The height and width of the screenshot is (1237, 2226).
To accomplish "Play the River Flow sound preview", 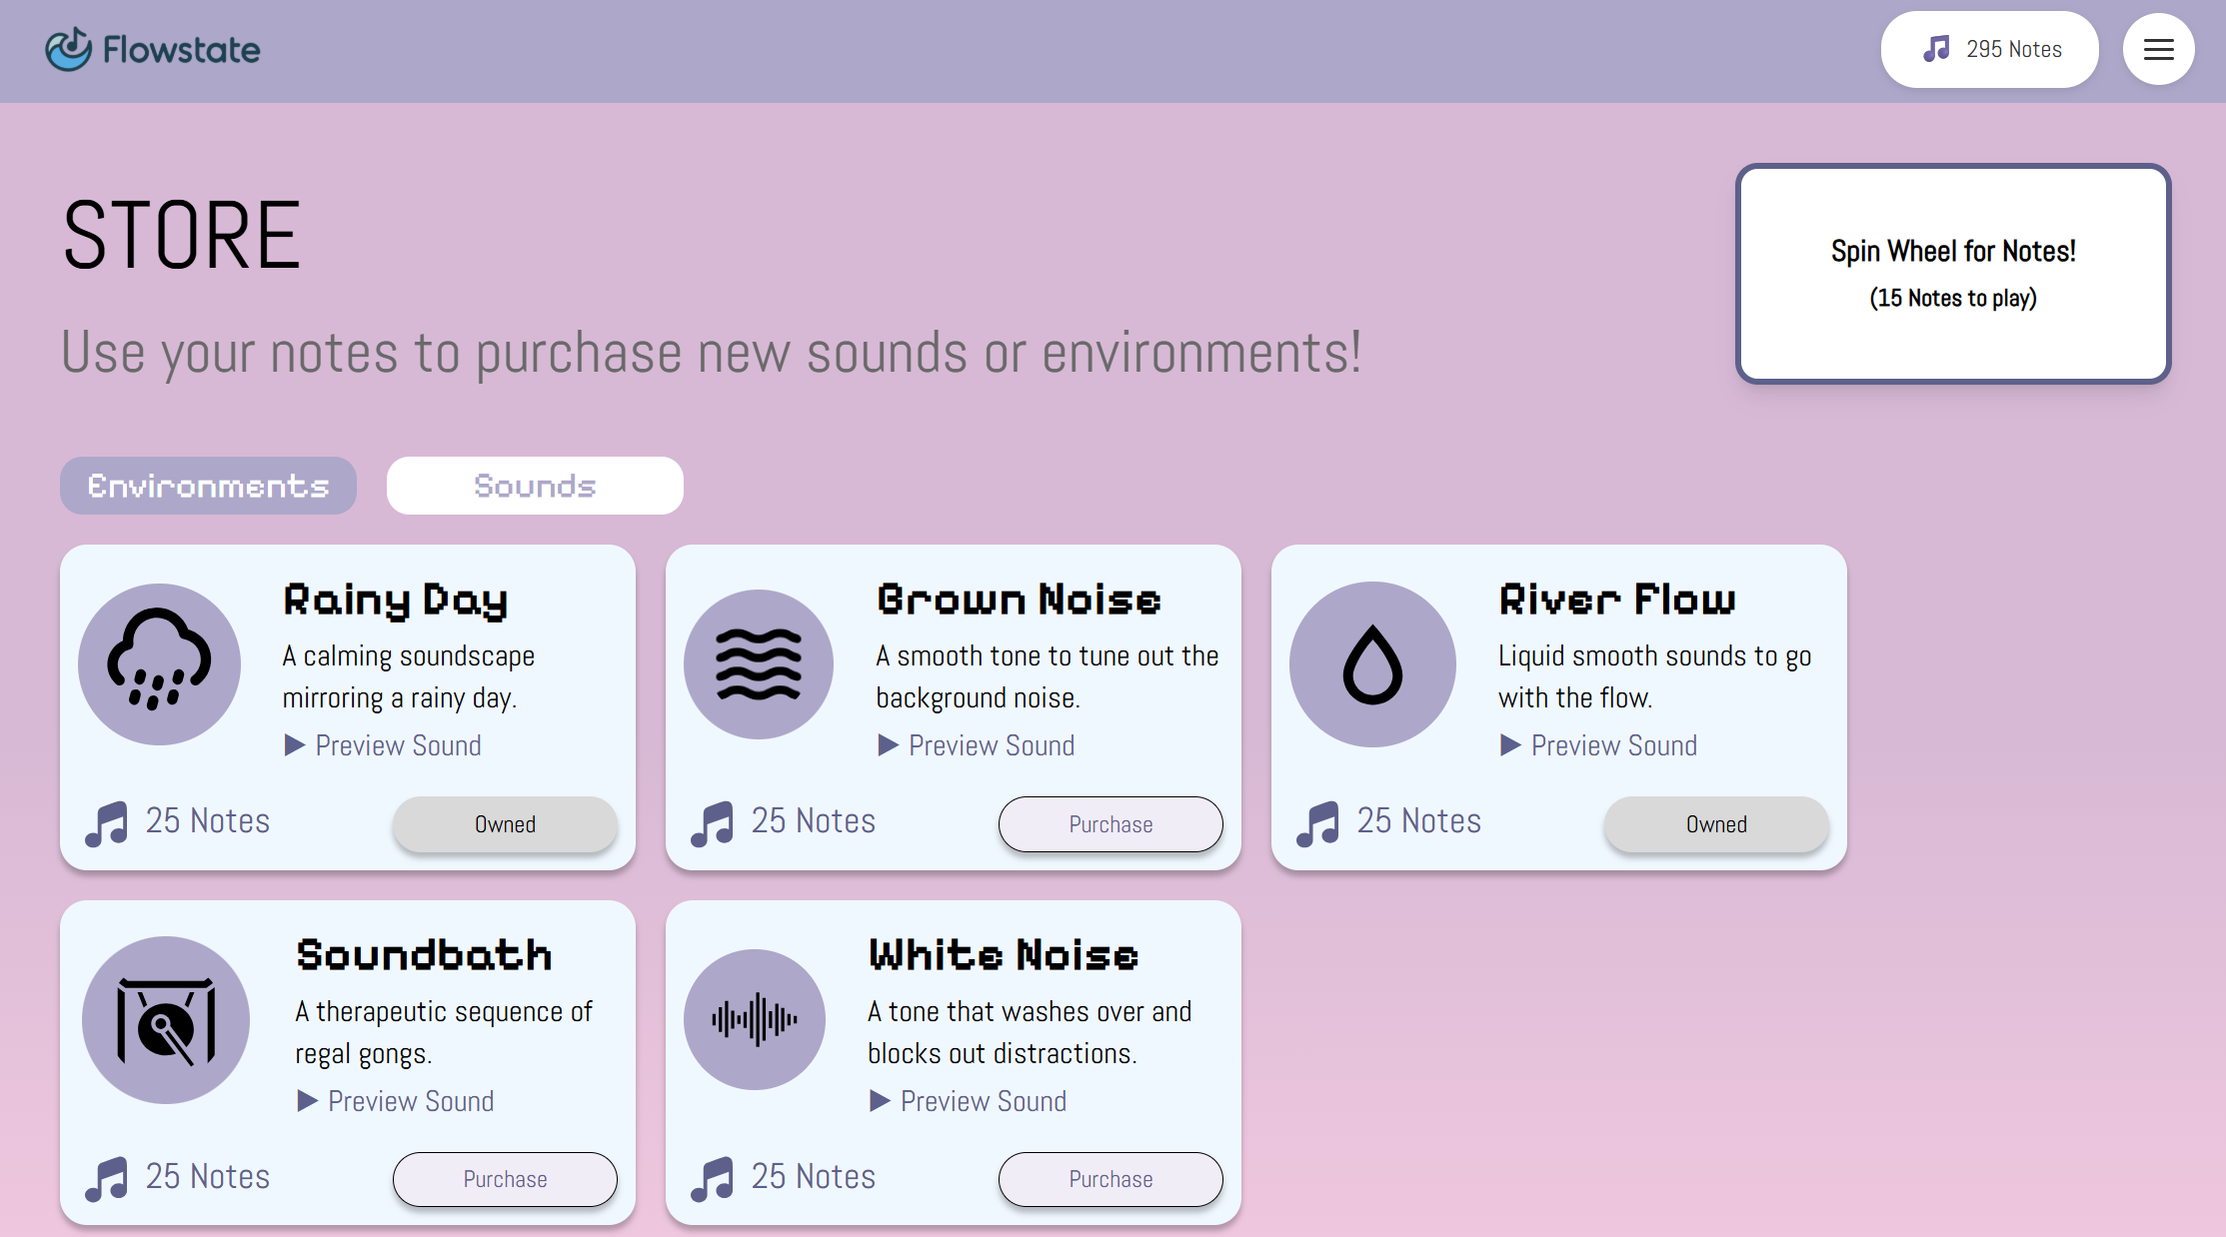I will pyautogui.click(x=1599, y=745).
